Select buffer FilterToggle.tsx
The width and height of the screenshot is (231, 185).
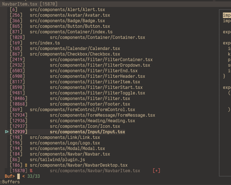coord(97,93)
